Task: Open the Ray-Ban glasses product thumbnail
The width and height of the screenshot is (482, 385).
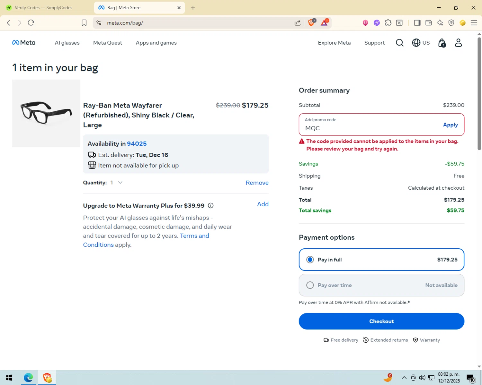Action: coord(46,113)
